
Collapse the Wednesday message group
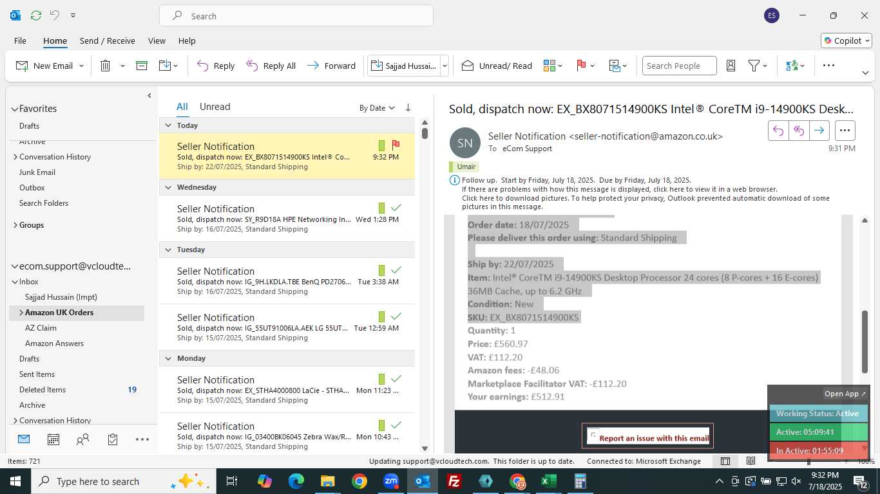pyautogui.click(x=168, y=187)
